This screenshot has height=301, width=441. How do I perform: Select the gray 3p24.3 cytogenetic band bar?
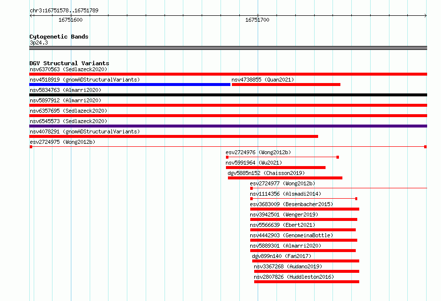pyautogui.click(x=228, y=48)
